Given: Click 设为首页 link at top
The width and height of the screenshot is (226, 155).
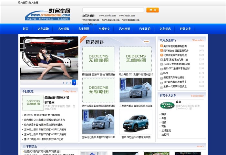Looking at the screenshot, I should (23, 3).
